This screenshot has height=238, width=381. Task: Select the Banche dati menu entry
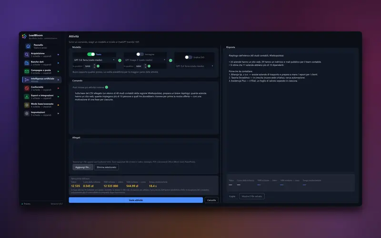(x=42, y=63)
